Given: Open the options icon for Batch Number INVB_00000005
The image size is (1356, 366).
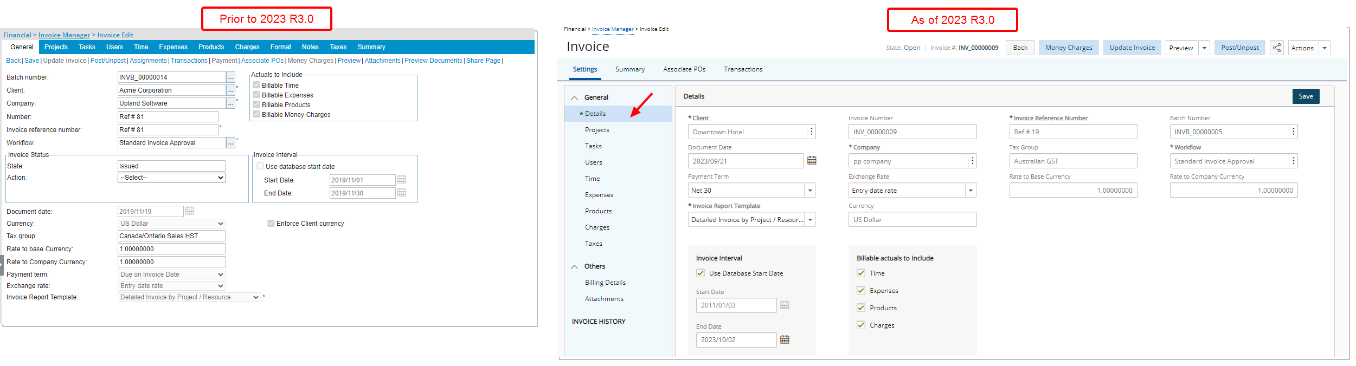Looking at the screenshot, I should [x=1293, y=132].
